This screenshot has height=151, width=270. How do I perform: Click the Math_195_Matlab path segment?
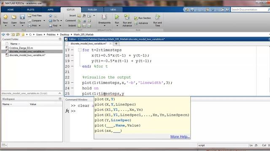[x=84, y=34]
